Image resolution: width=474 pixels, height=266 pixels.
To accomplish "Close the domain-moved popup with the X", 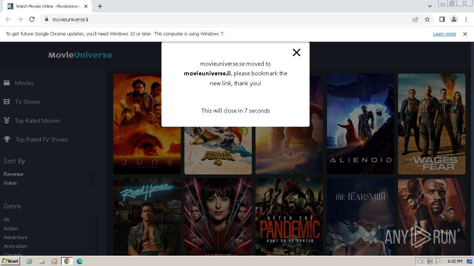I will point(296,52).
